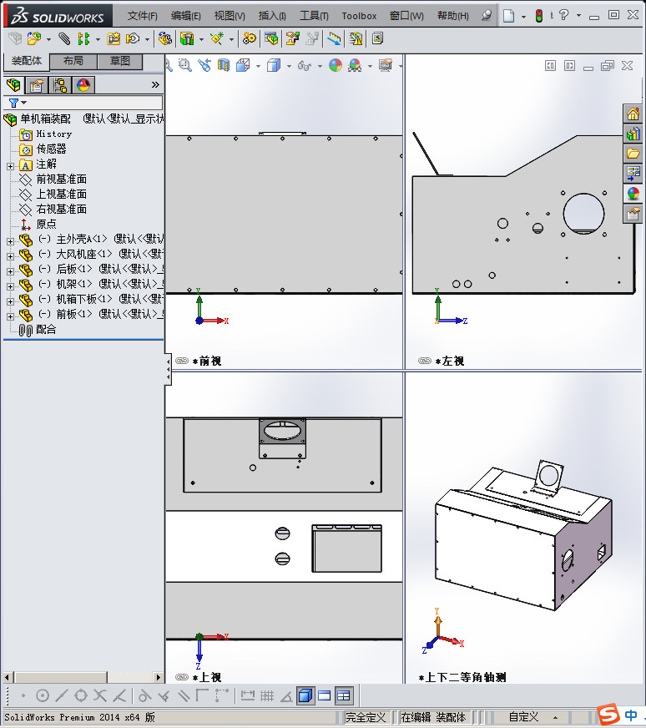Open the 插入(I) menu

click(272, 16)
